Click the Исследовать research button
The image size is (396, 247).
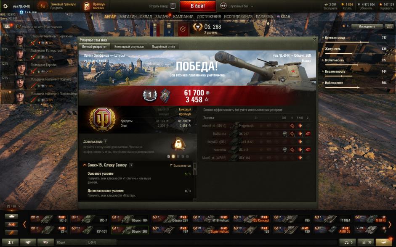[x=367, y=26]
